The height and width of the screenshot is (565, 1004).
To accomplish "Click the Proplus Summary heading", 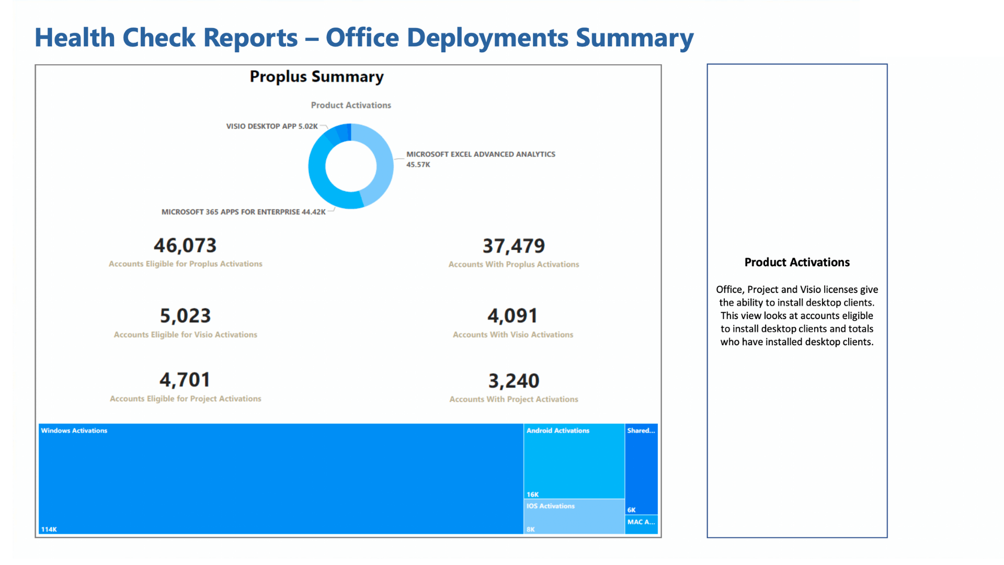I will click(x=317, y=77).
